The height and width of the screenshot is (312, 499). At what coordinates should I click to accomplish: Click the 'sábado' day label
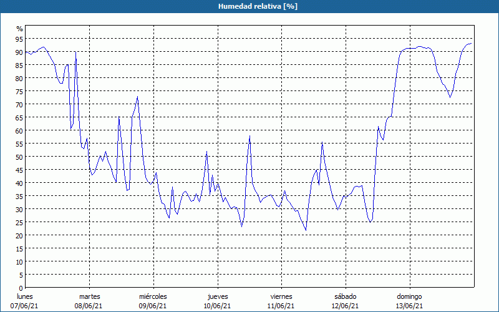[x=346, y=296]
